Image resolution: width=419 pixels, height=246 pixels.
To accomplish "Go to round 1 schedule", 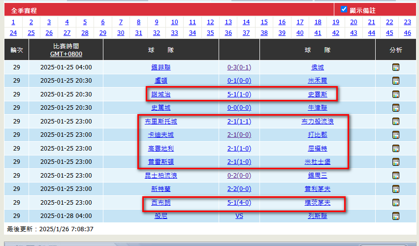I will point(13,22).
